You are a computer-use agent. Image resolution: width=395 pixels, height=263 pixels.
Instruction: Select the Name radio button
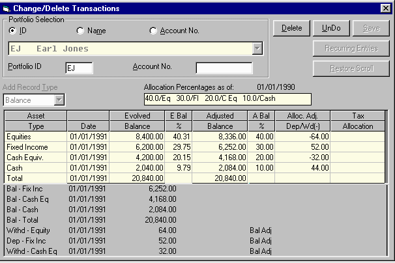click(80, 31)
